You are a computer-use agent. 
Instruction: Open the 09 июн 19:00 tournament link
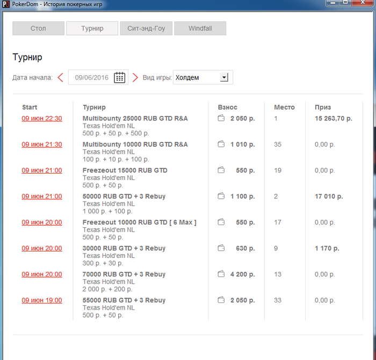click(x=42, y=300)
